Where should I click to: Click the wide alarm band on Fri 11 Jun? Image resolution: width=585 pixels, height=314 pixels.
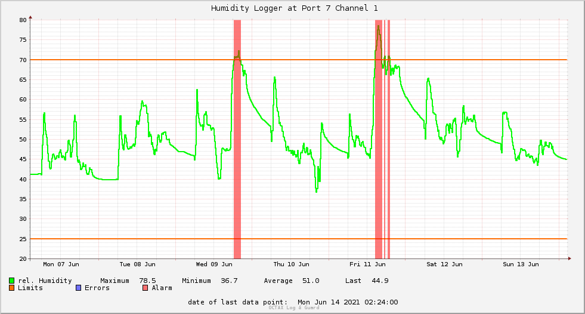[379, 139]
